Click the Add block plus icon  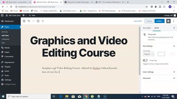pyautogui.click(x=24, y=21)
